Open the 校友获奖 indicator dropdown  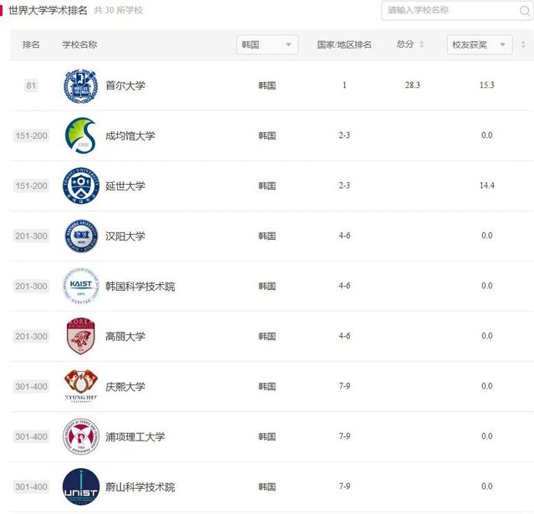(480, 44)
